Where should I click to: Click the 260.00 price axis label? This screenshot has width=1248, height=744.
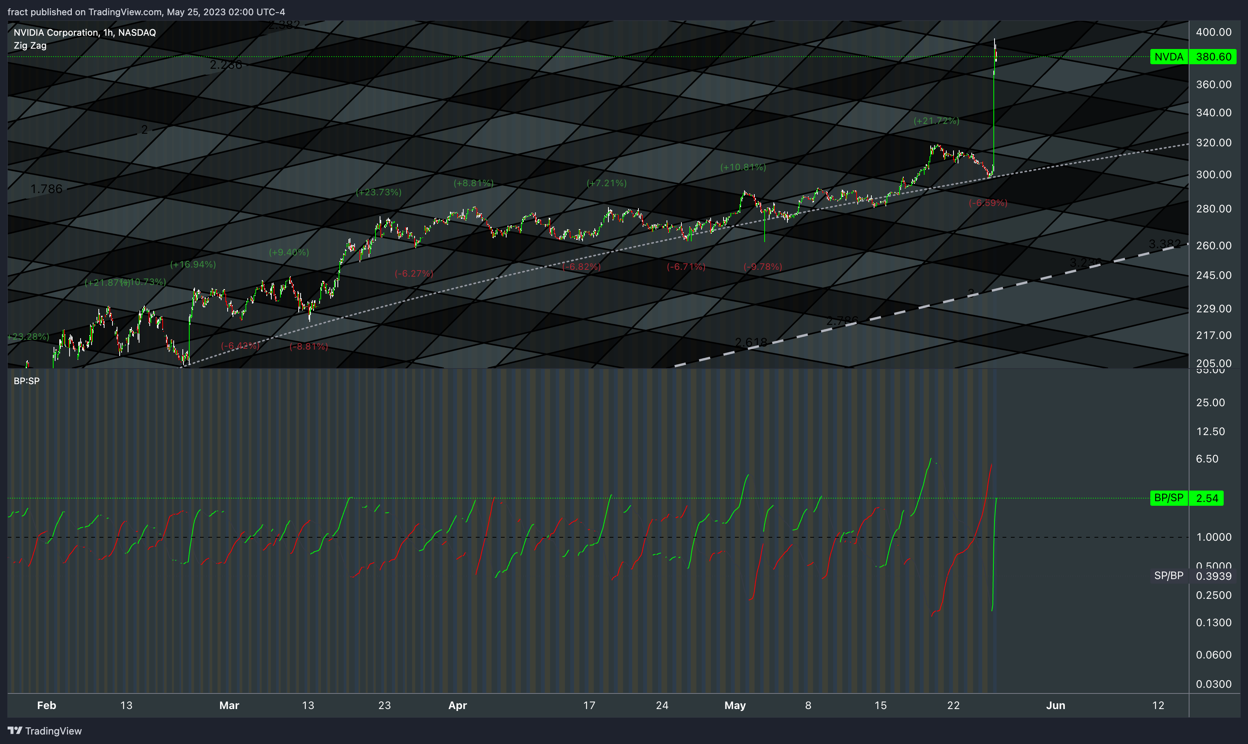[1213, 246]
